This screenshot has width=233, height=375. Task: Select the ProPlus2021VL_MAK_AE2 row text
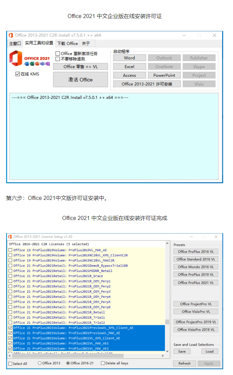(61, 348)
